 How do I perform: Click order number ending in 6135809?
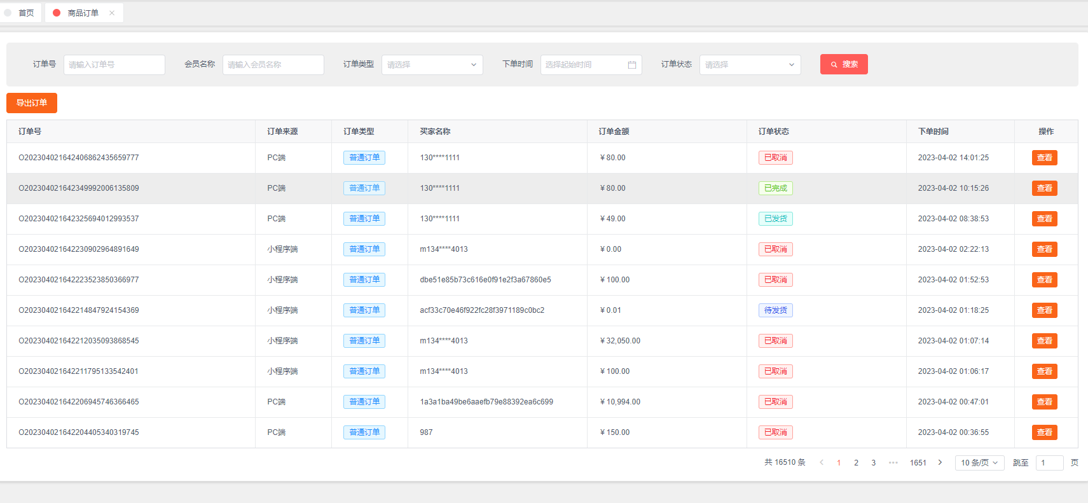point(79,188)
